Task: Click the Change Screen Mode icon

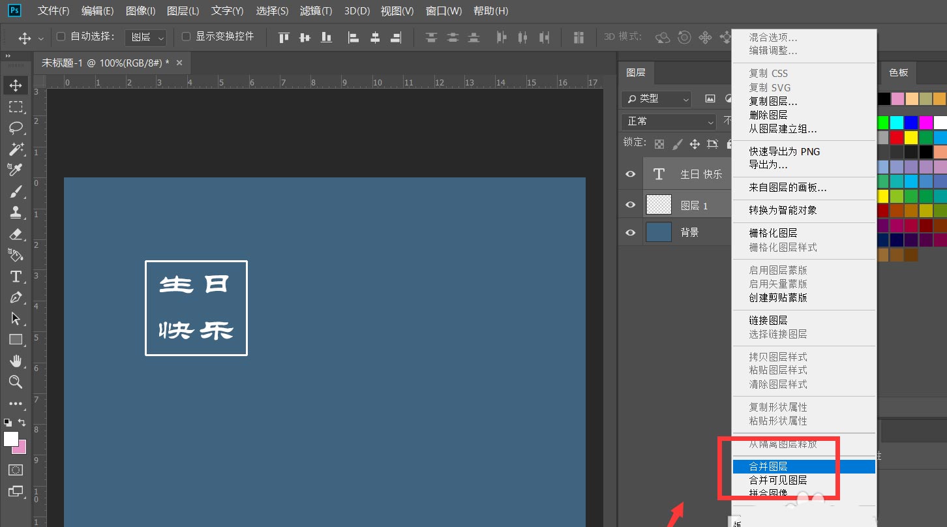Action: click(x=16, y=491)
